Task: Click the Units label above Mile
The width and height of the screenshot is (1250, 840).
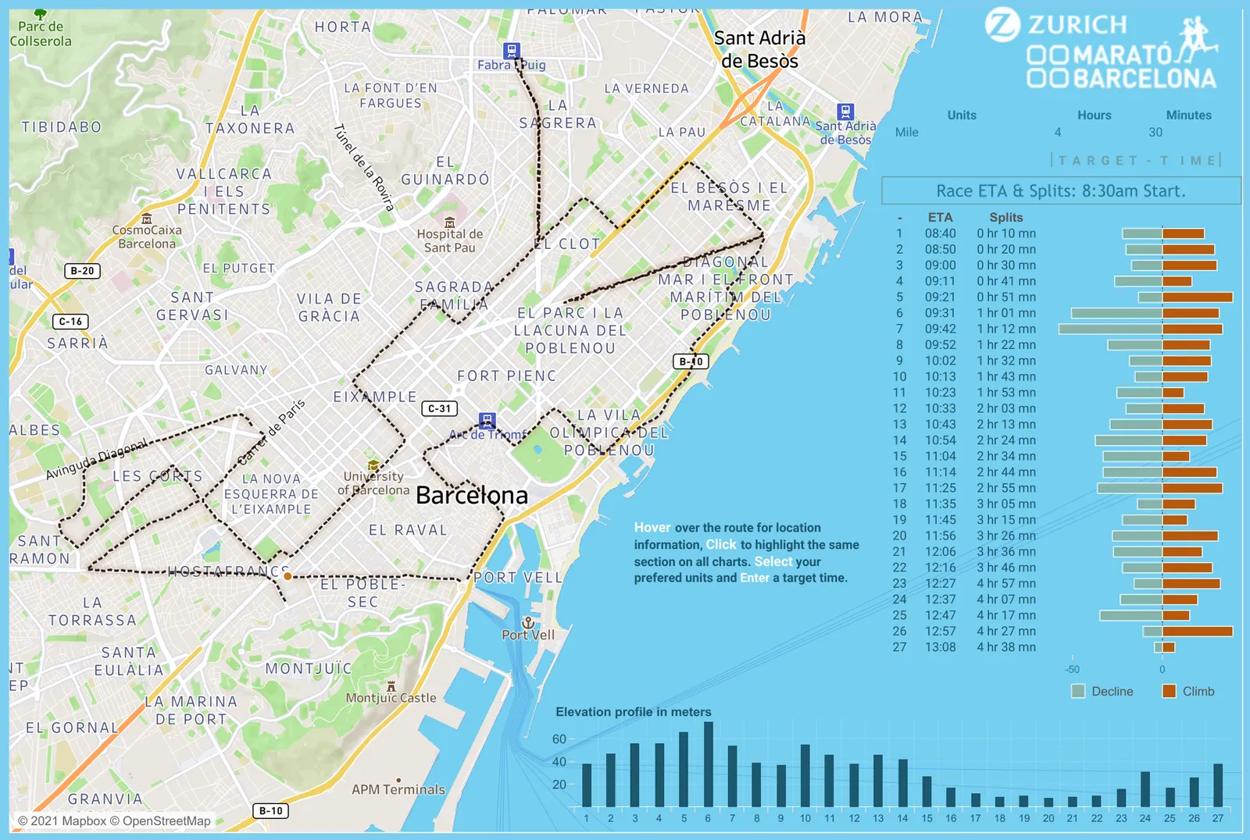Action: [962, 115]
